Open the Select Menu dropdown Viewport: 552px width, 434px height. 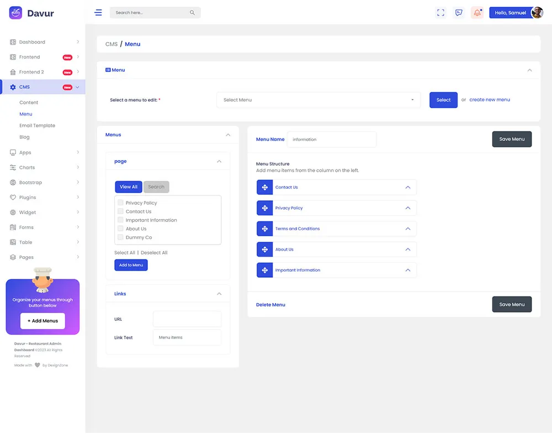coord(319,100)
